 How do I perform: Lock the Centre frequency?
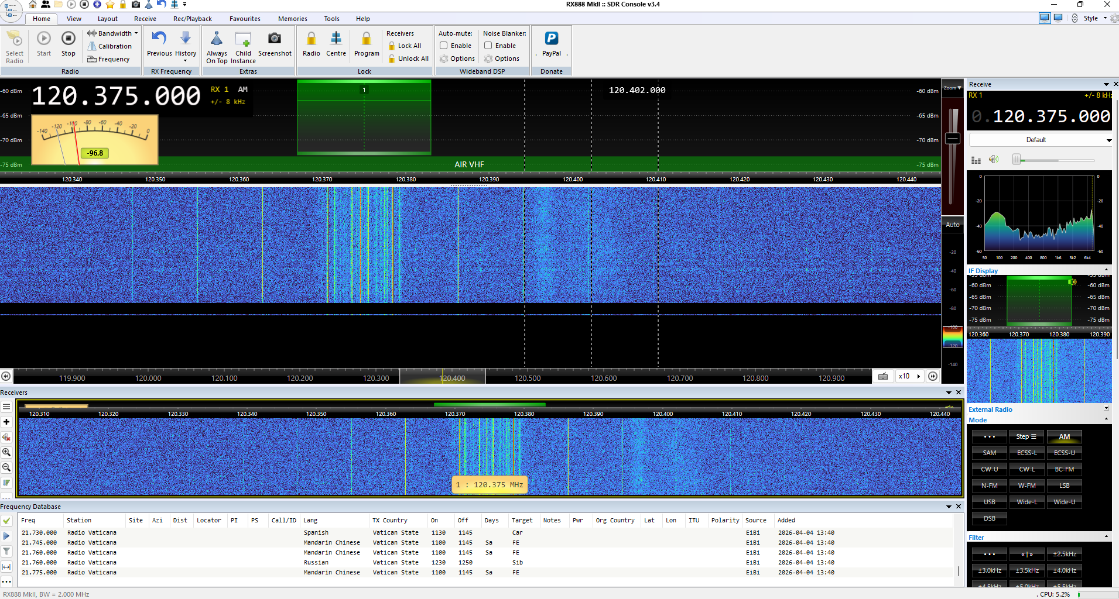point(336,44)
